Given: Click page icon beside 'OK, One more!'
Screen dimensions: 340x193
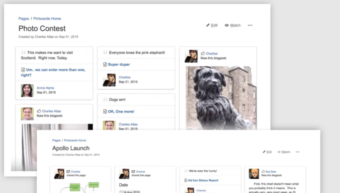Looking at the screenshot, I should [x=105, y=112].
